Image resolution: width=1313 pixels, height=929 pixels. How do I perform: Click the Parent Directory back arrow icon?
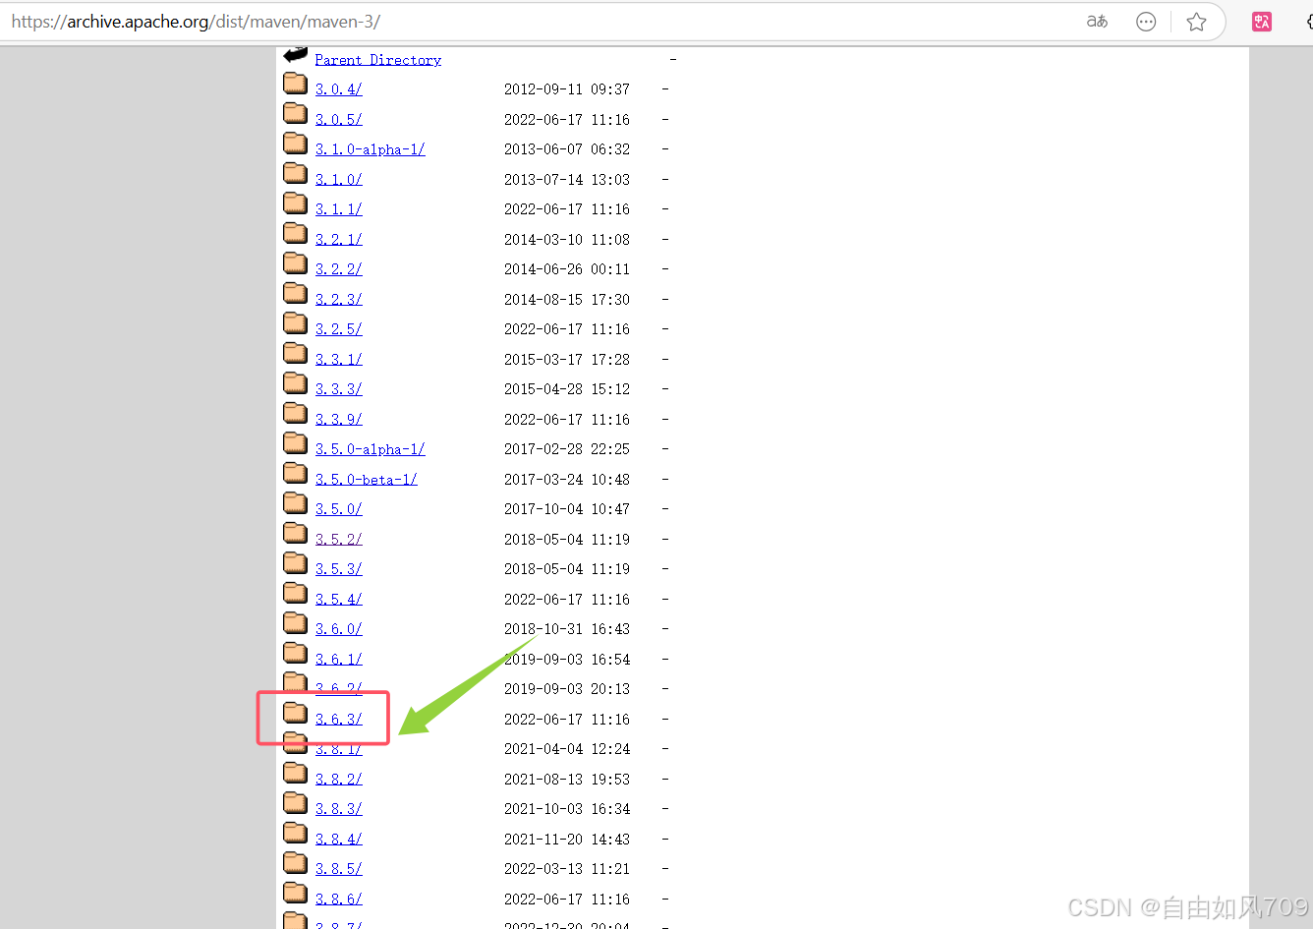pyautogui.click(x=295, y=55)
